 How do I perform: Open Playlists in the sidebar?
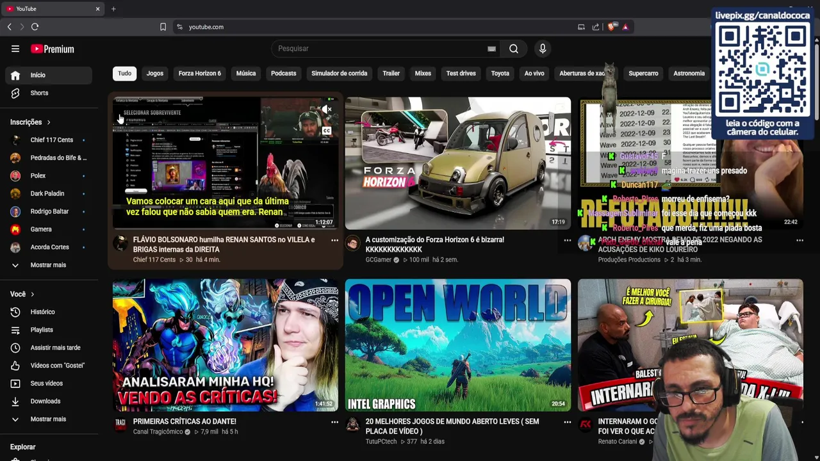(x=49, y=330)
